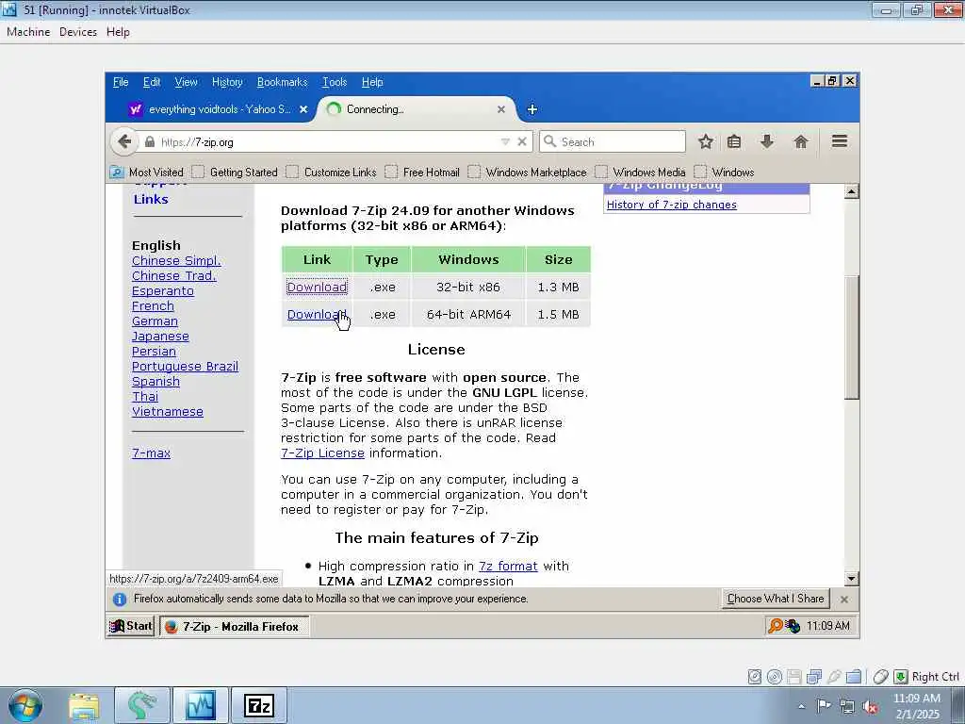Open Customize Links bookmark
The width and height of the screenshot is (965, 724).
point(331,173)
